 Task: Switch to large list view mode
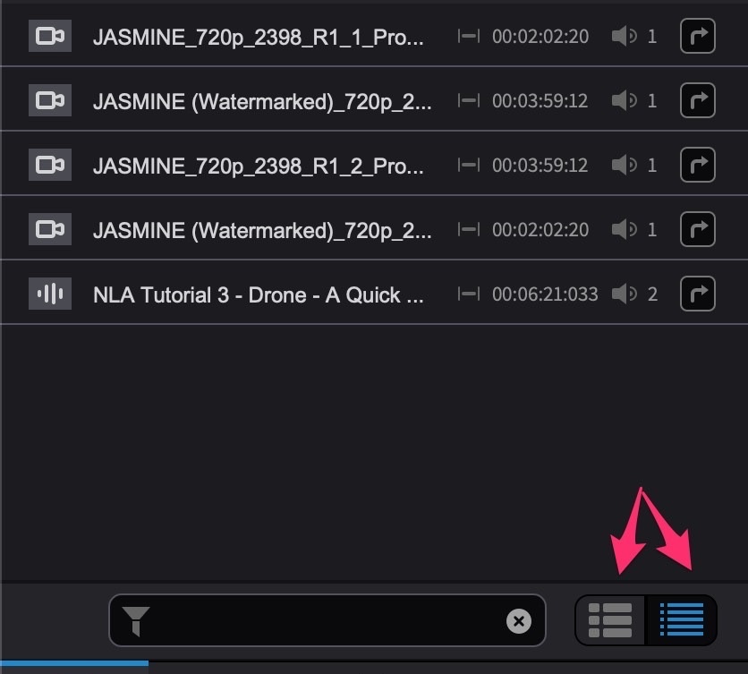coord(610,620)
